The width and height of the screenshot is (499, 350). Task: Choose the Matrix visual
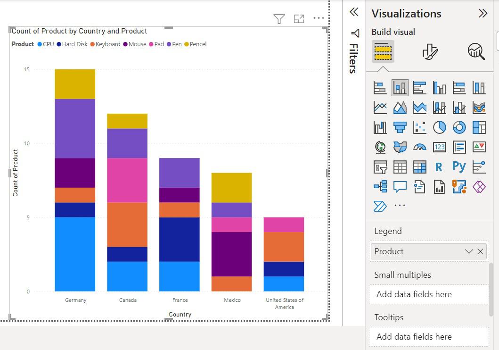click(x=419, y=167)
